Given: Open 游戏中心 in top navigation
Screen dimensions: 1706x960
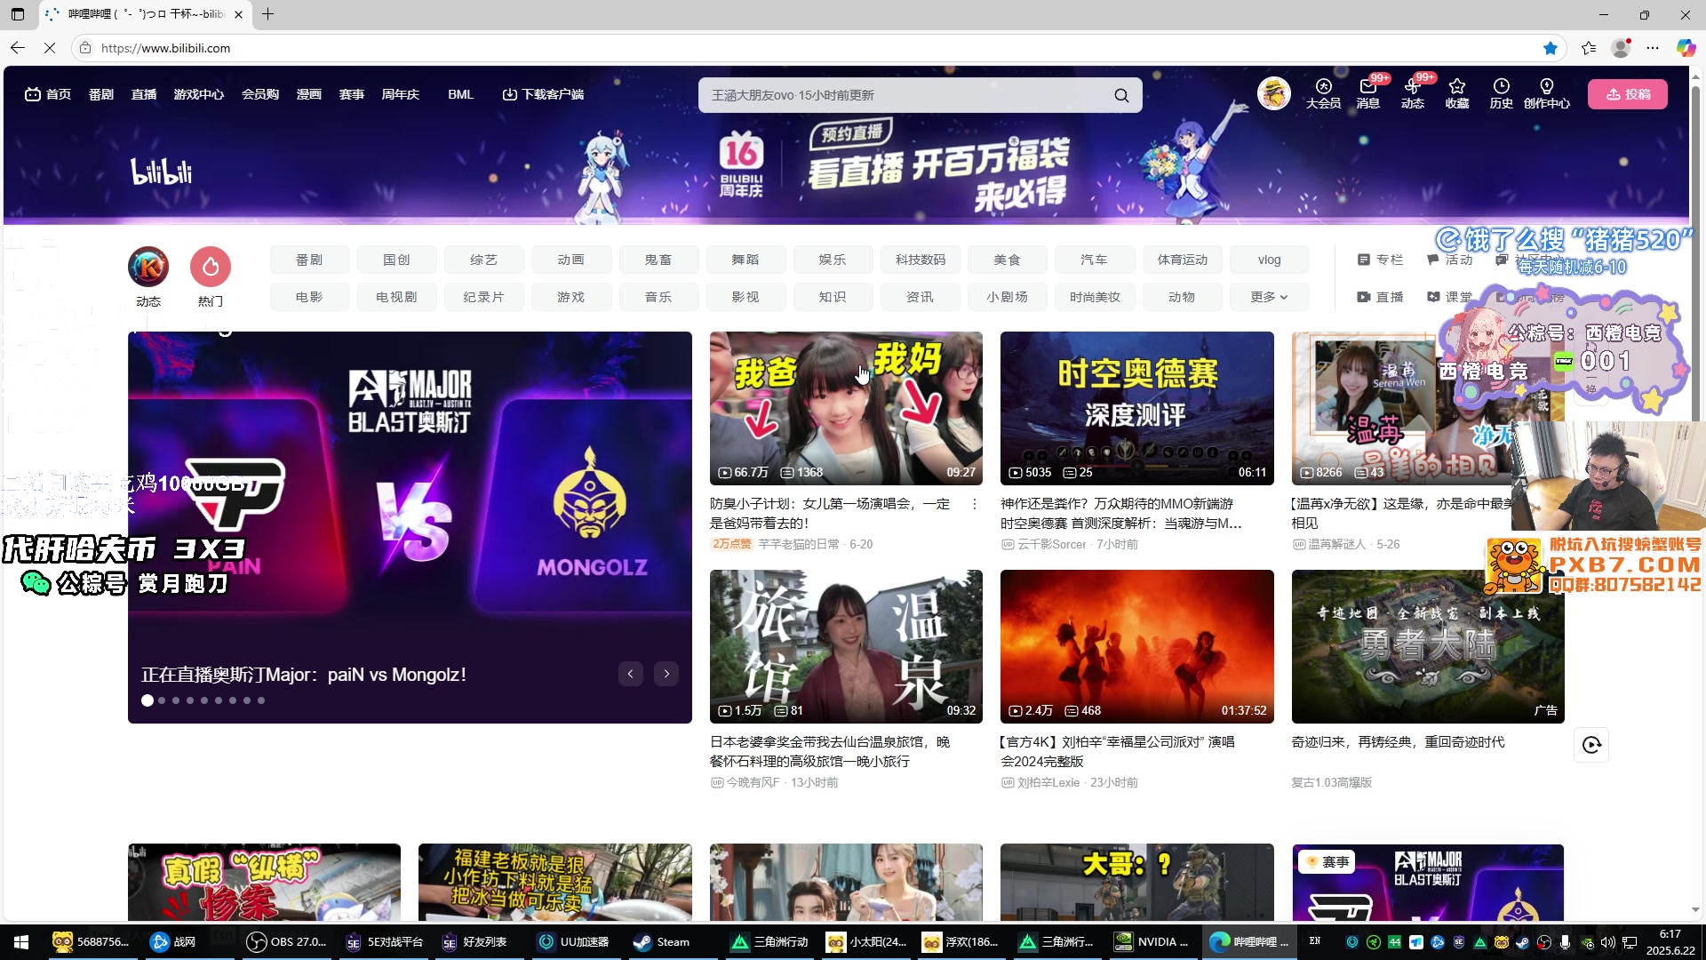Looking at the screenshot, I should pos(199,94).
